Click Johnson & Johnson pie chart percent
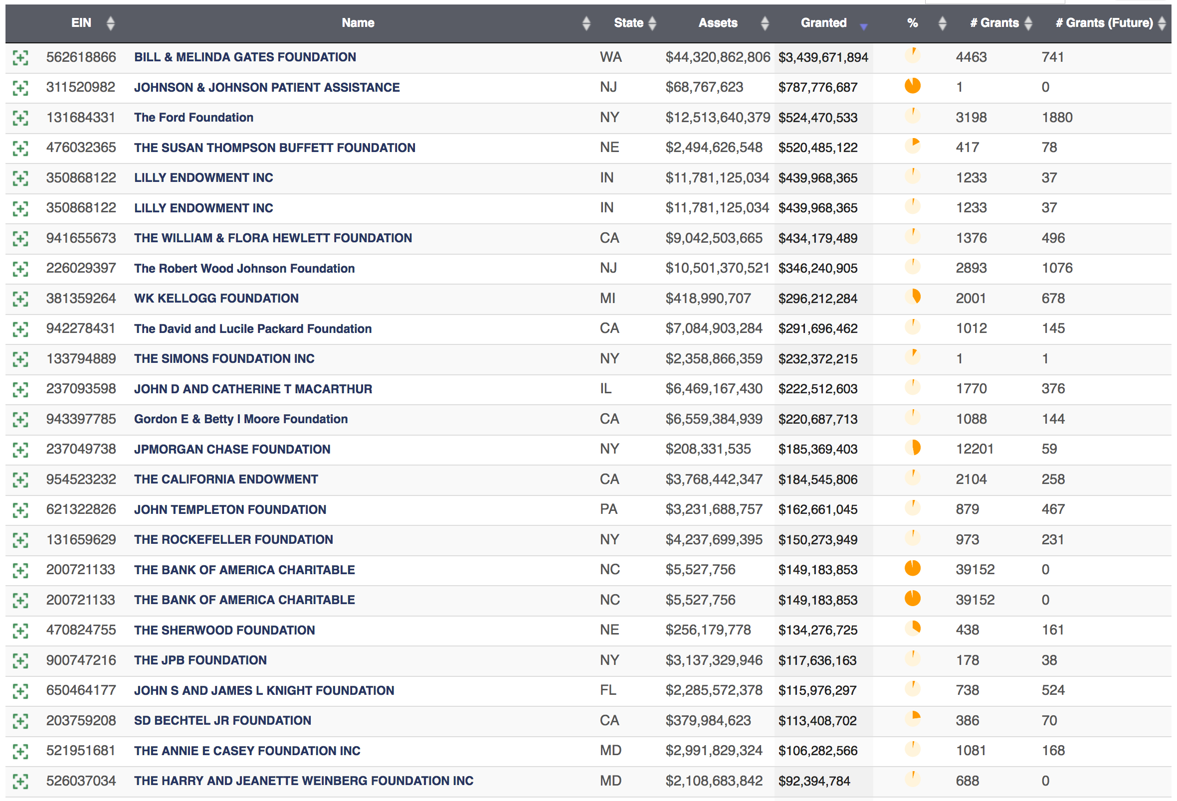 912,86
